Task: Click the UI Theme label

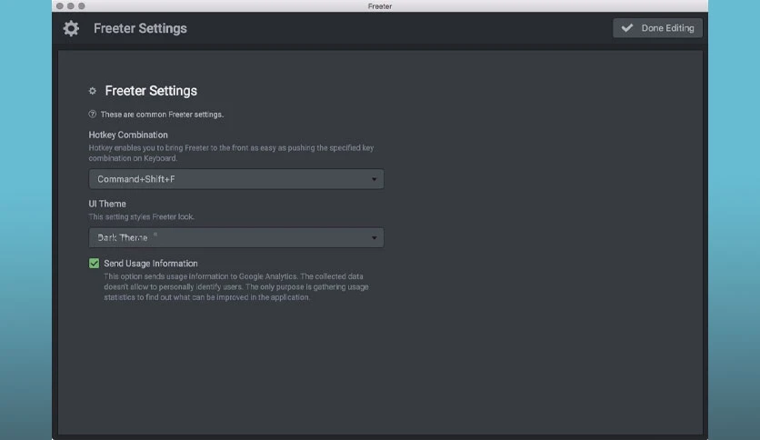Action: point(107,204)
